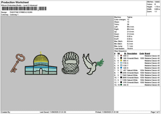Click stitch count '609' in stop row 1
Screen dimensions: 161x114
tap(125, 56)
